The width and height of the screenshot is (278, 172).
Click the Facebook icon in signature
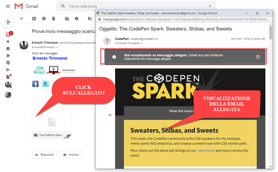[x=36, y=84]
